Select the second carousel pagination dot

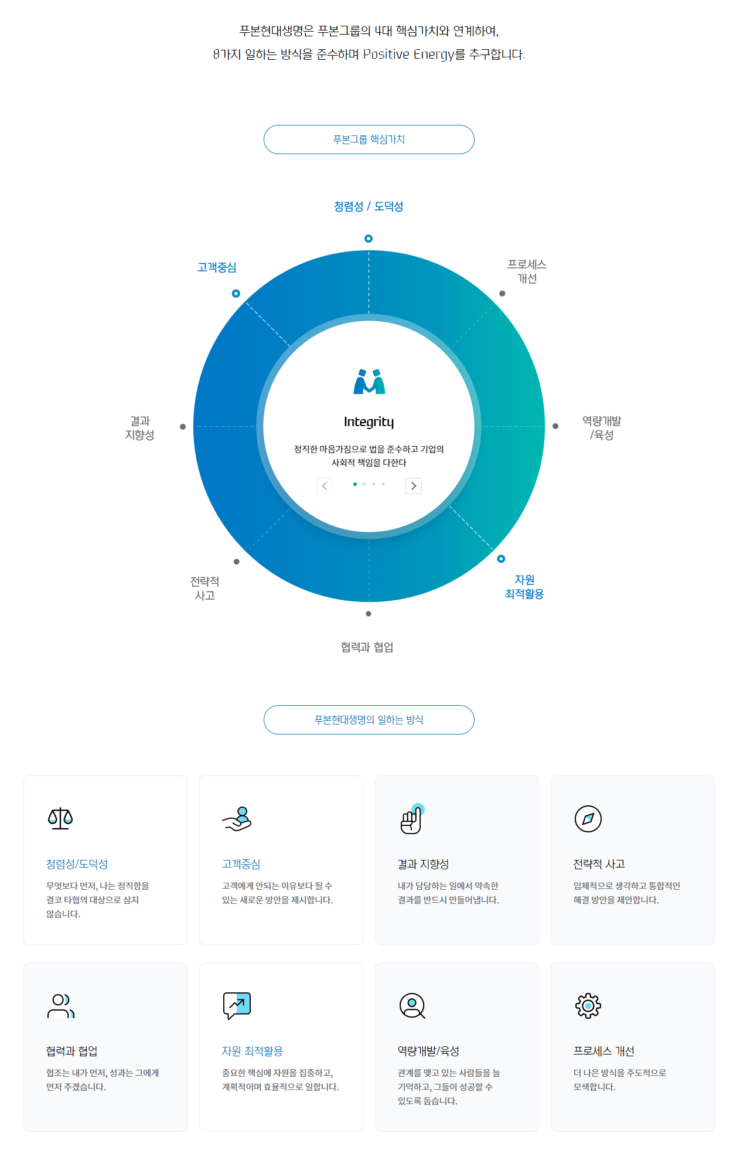pos(364,484)
